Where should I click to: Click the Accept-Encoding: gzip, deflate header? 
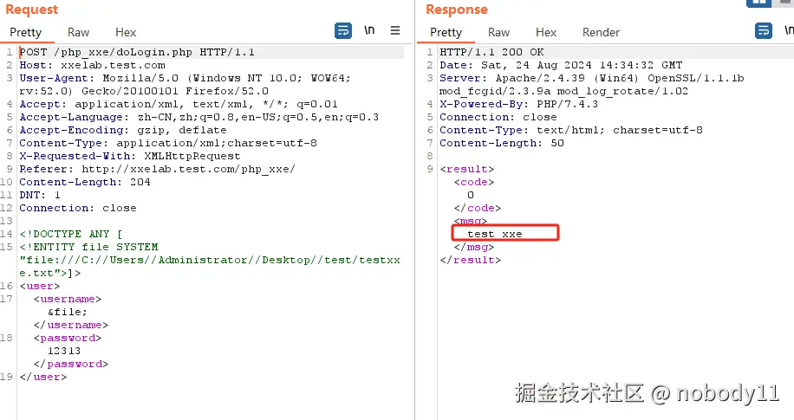pos(123,130)
